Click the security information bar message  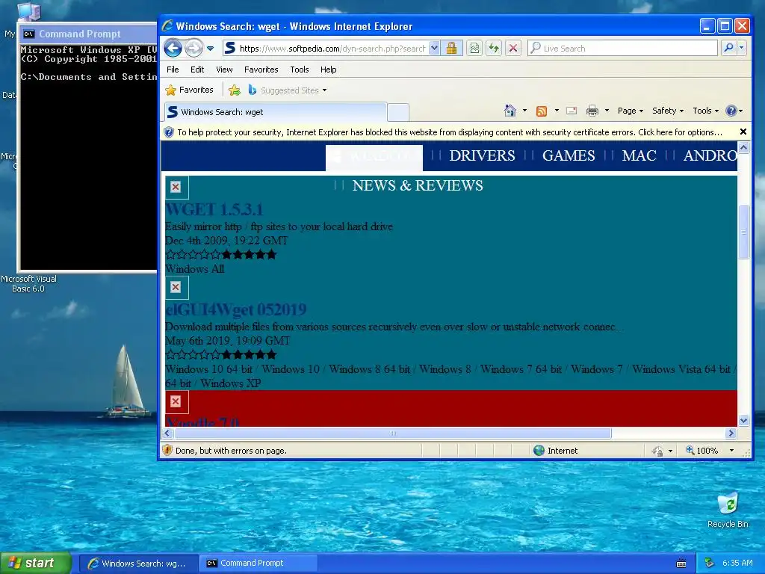449,132
